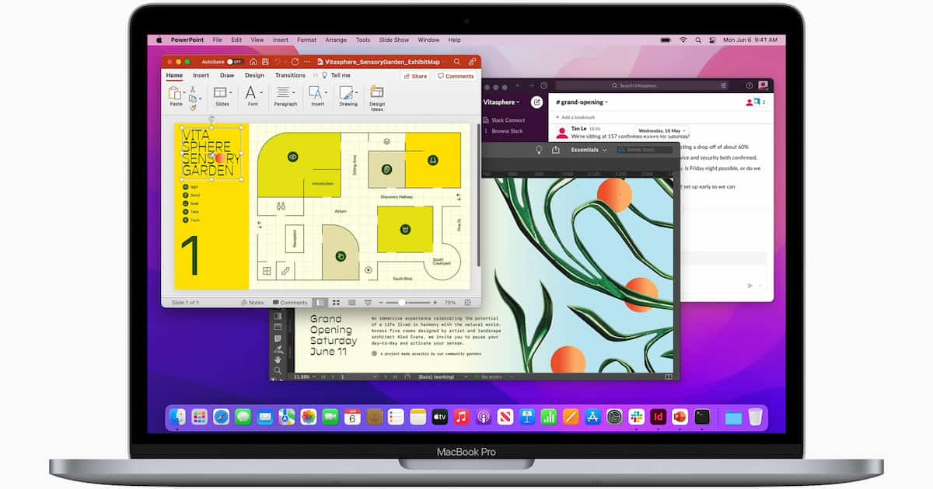933x489 pixels.
Task: Open the Essentials workspace dropdown
Action: [589, 150]
